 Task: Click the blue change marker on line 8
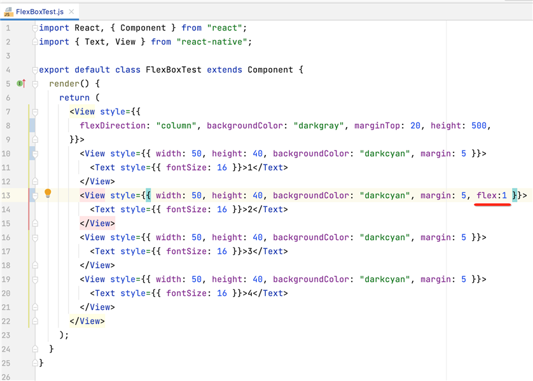pyautogui.click(x=32, y=126)
